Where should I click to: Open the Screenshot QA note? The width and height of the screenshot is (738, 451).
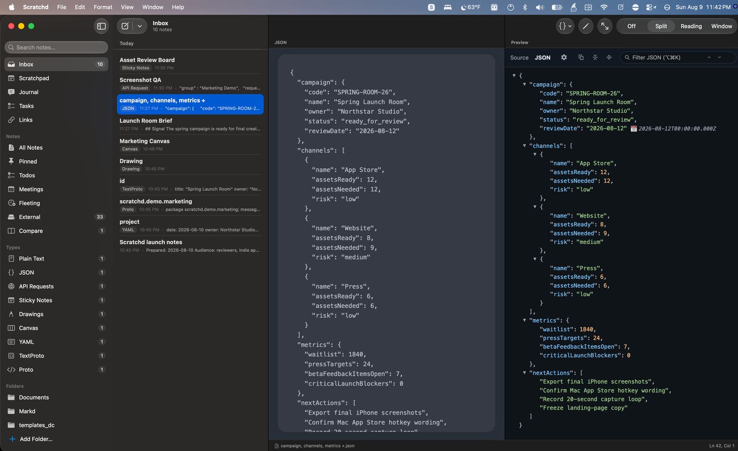190,84
